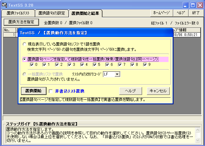Select radio for single-phrase replace with current list
This screenshot has height=146, width=205.
[x=25, y=44]
